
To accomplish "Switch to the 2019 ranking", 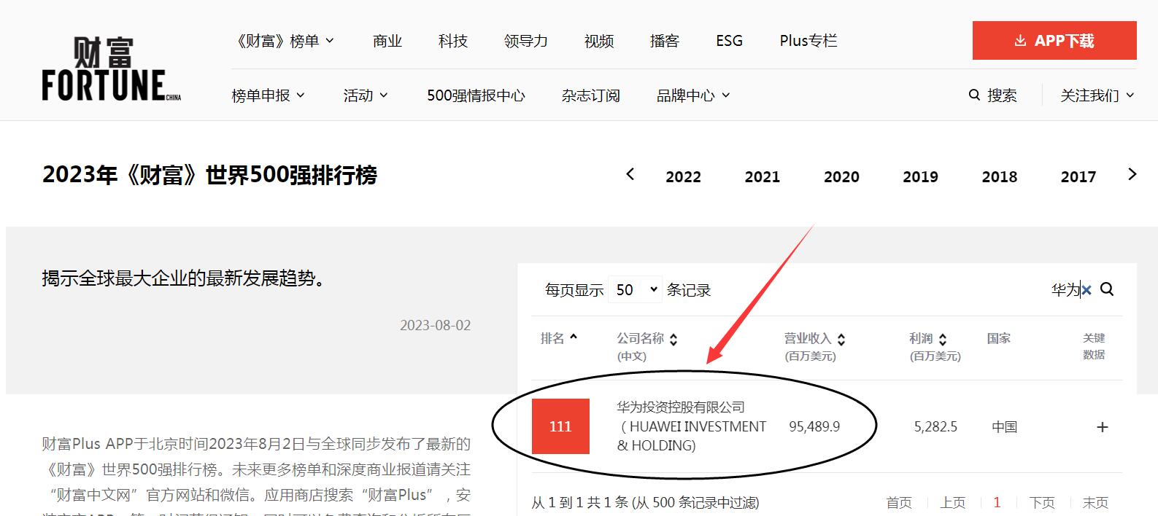I will click(x=920, y=176).
